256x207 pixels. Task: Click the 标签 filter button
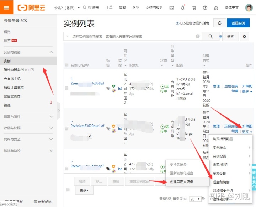[230, 36]
